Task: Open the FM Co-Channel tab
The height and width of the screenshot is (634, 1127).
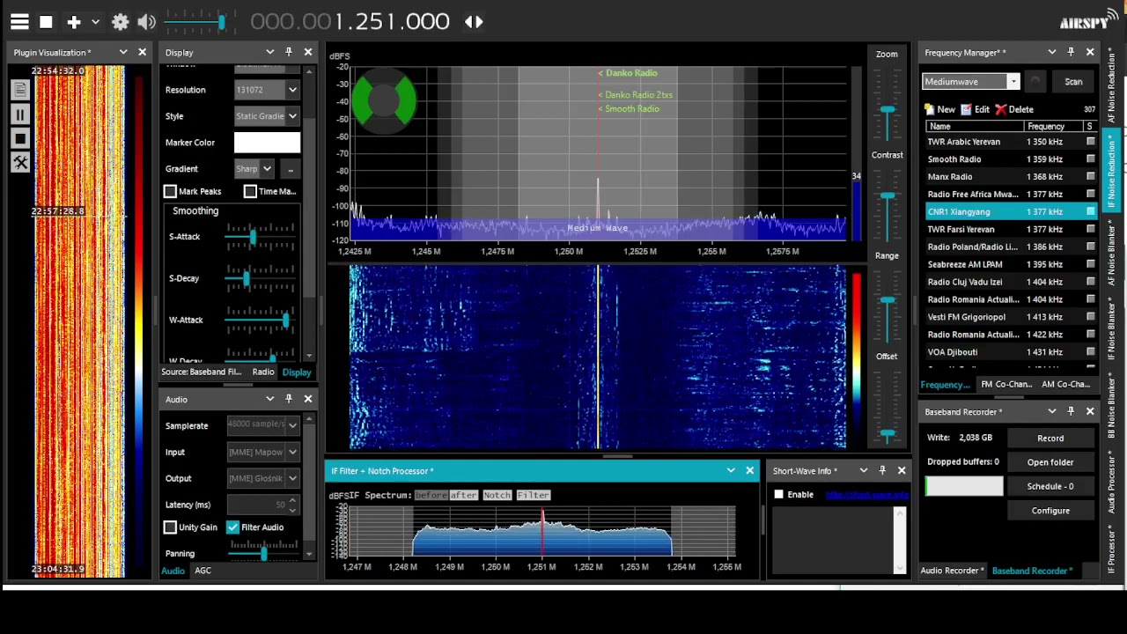Action: tap(1005, 385)
